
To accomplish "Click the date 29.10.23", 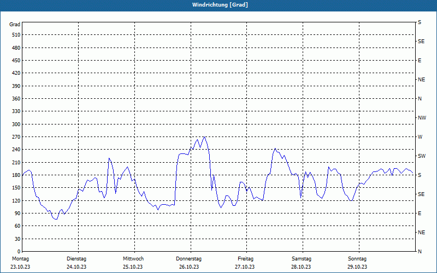I will point(358,266).
